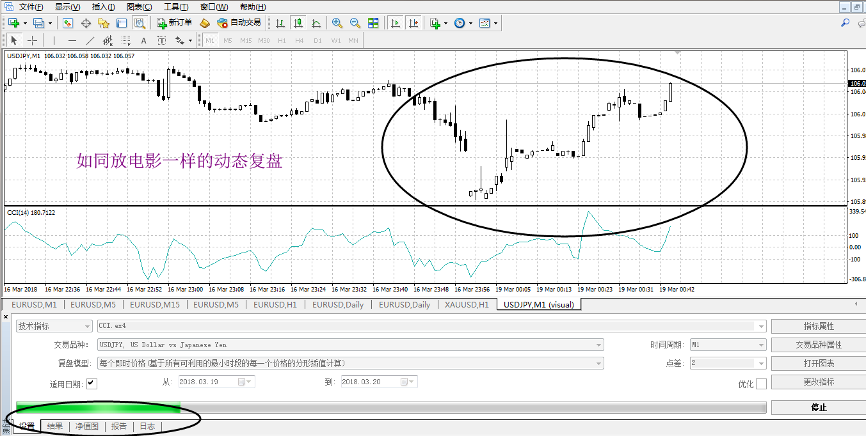
Task: Switch to the XAUUSD,H1 chart tab
Action: (x=467, y=305)
